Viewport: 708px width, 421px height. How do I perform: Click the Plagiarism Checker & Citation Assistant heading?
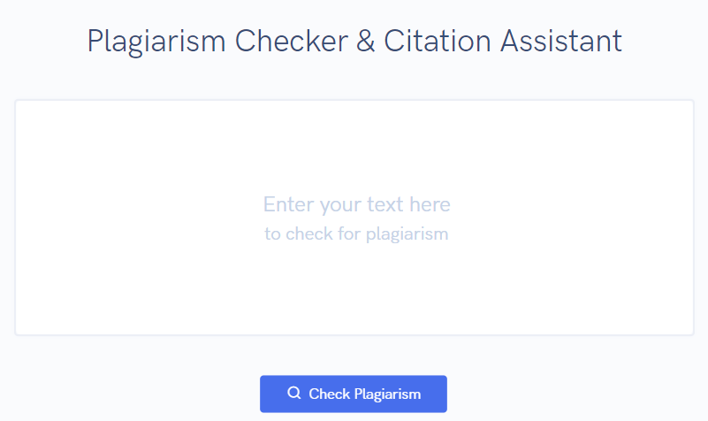pyautogui.click(x=354, y=42)
